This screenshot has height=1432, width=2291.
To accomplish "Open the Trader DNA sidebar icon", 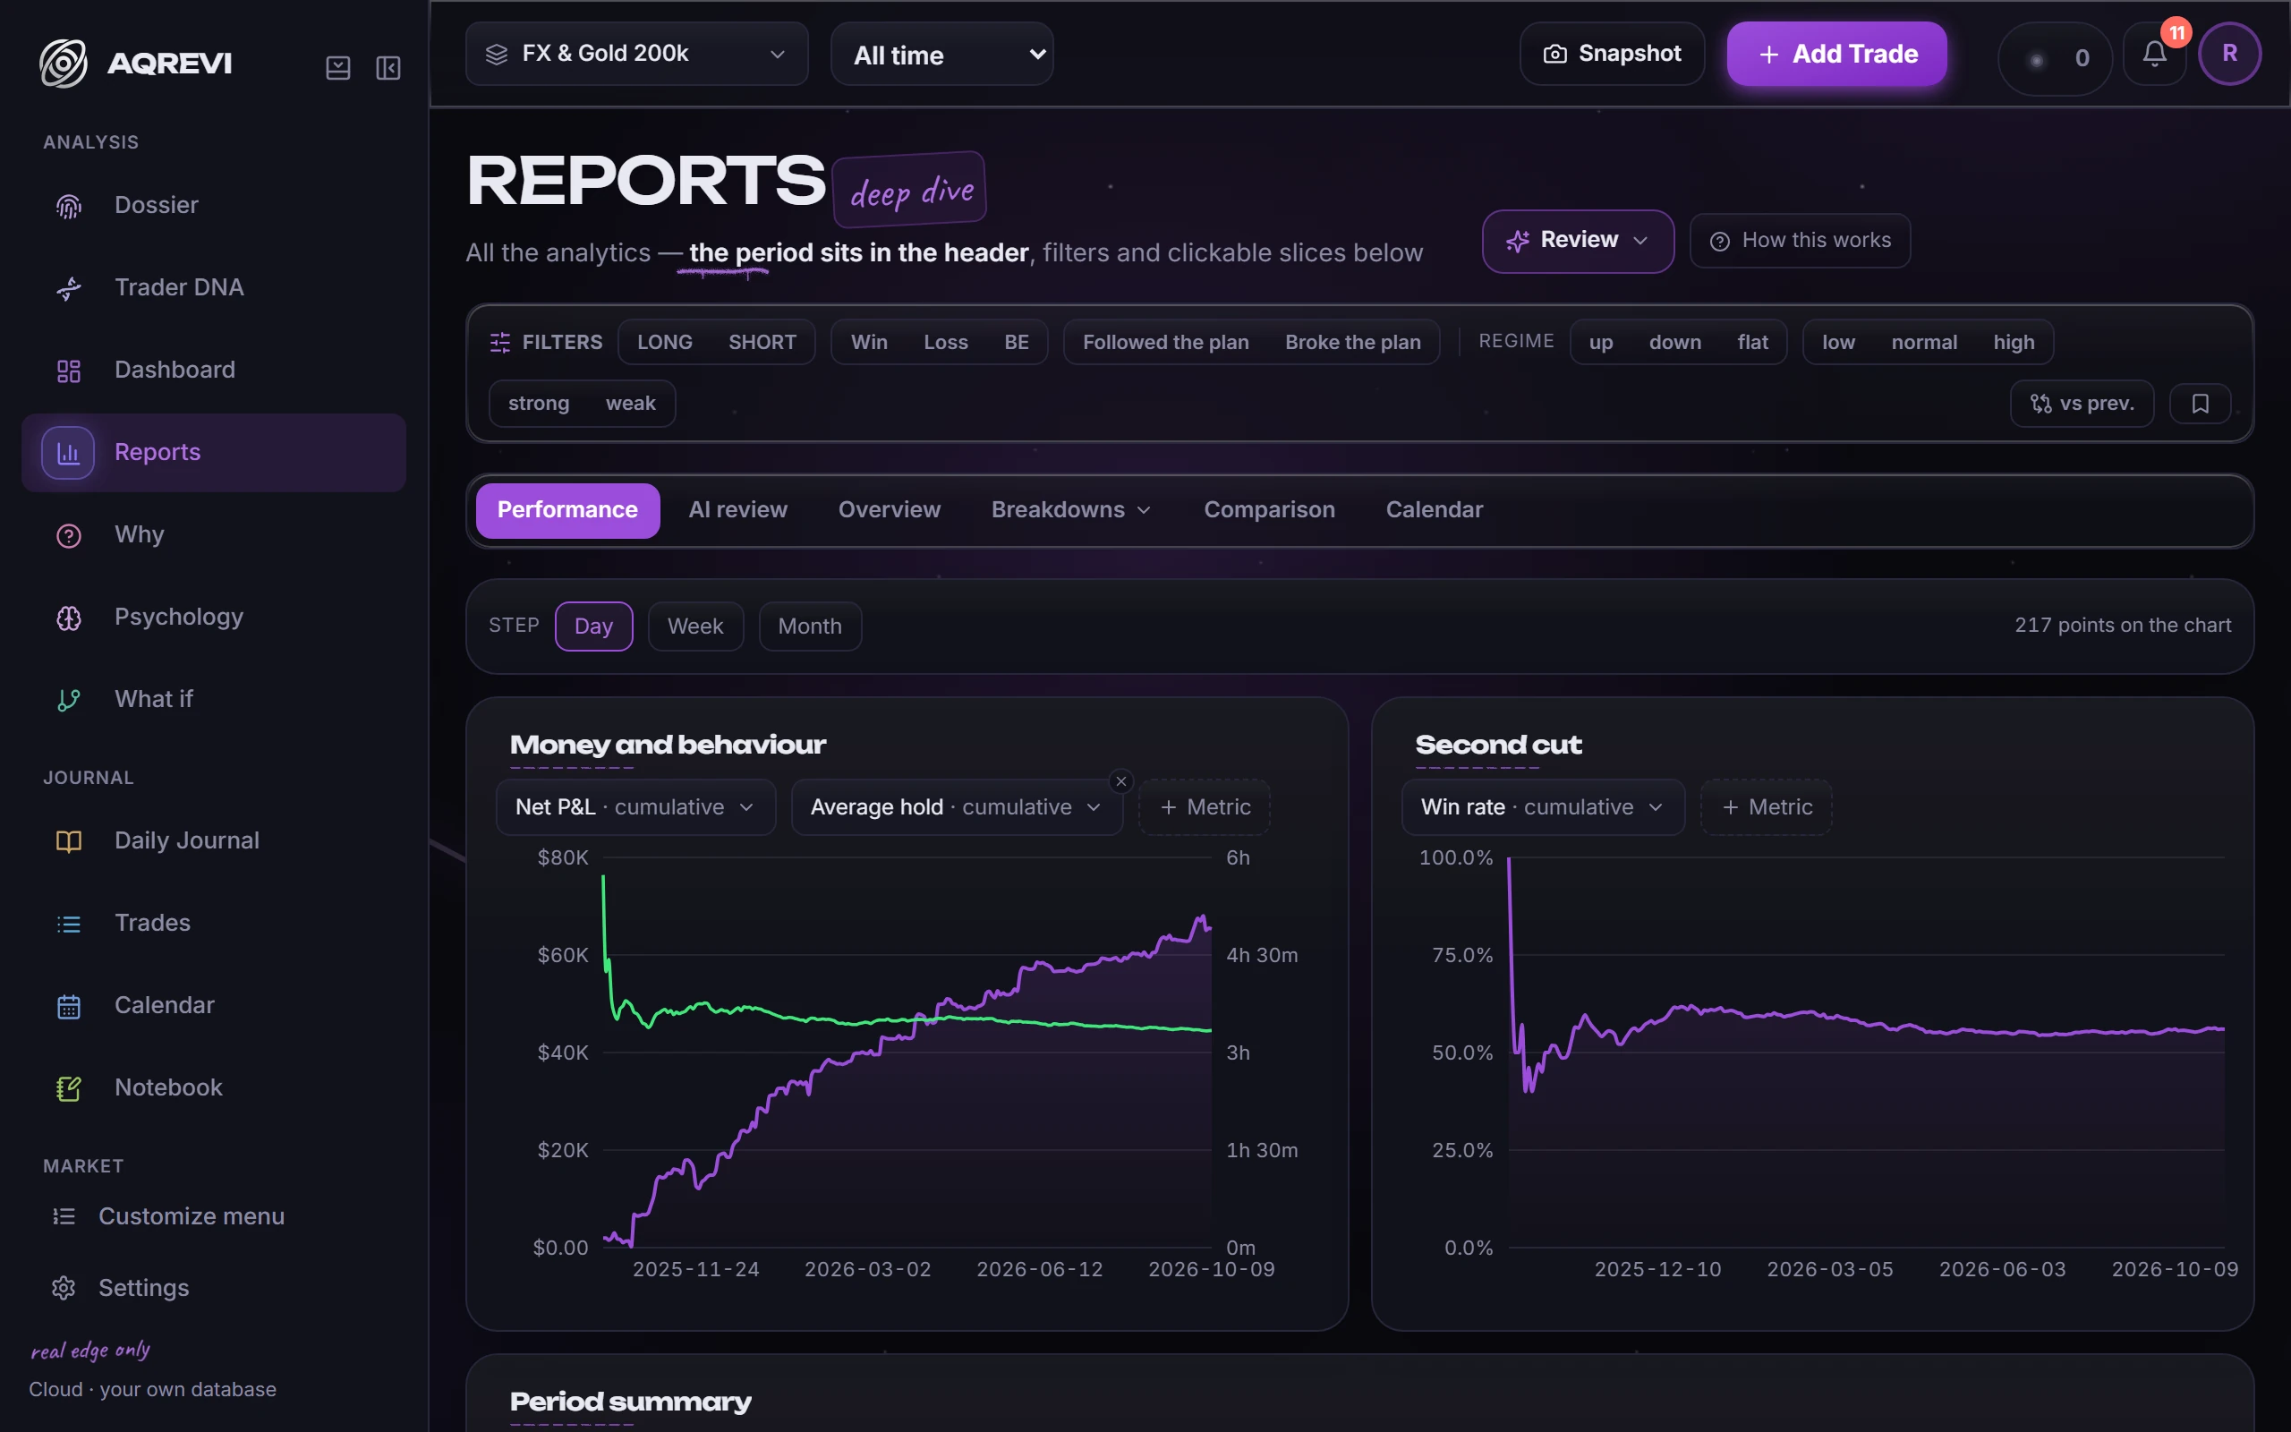I will coord(68,288).
